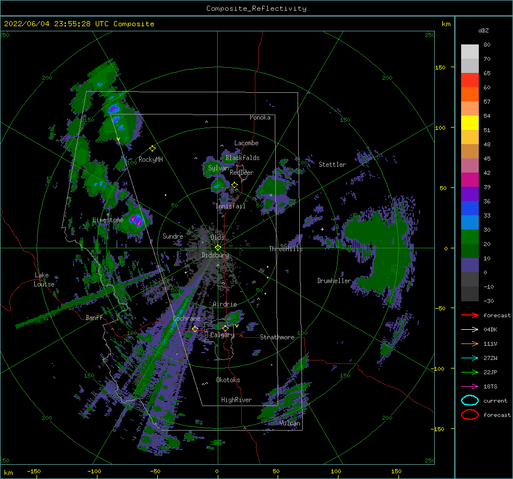This screenshot has height=479, width=513.
Task: Click the Ponoka city label
Action: (x=260, y=117)
